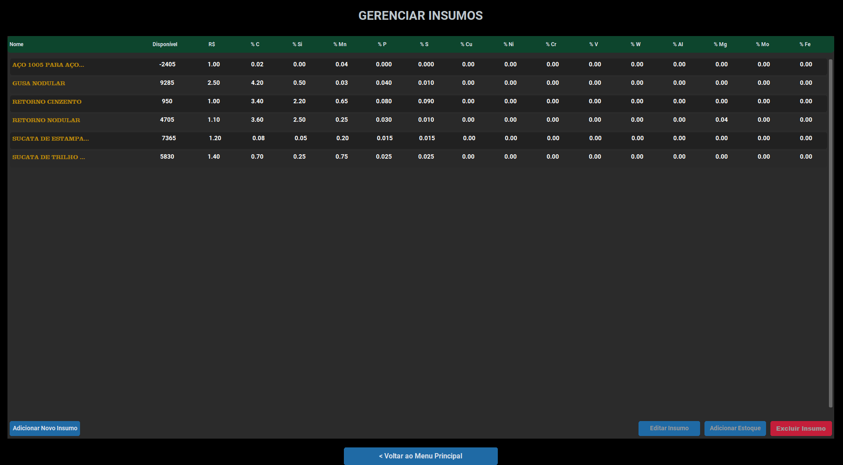Click the % Mn column header
The height and width of the screenshot is (465, 843).
(x=340, y=44)
